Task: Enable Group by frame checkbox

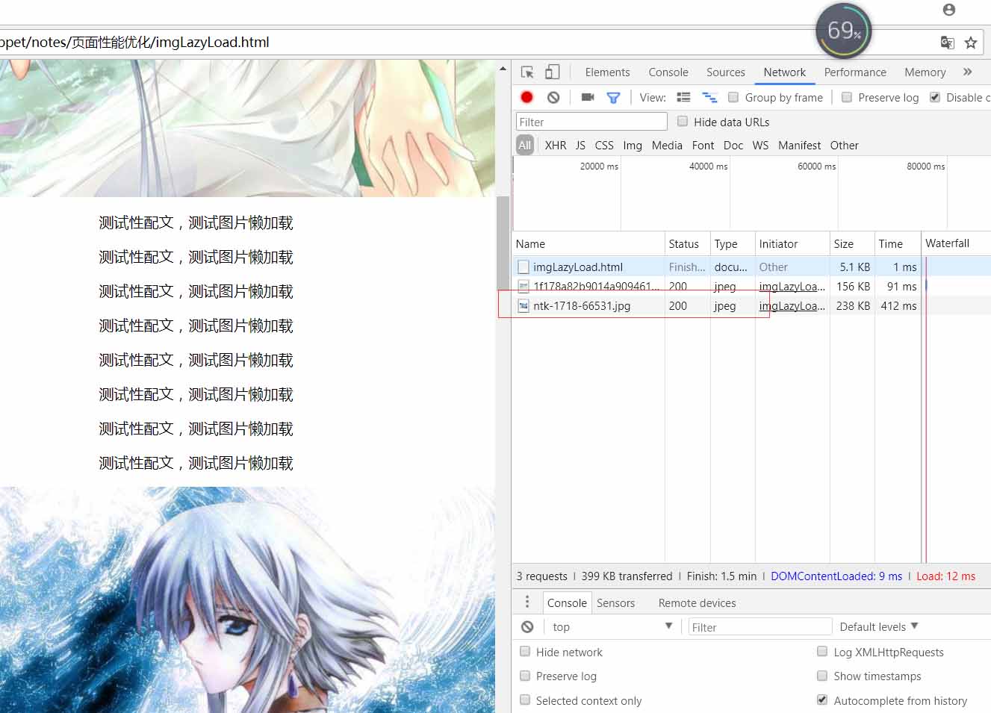Action: (x=733, y=97)
